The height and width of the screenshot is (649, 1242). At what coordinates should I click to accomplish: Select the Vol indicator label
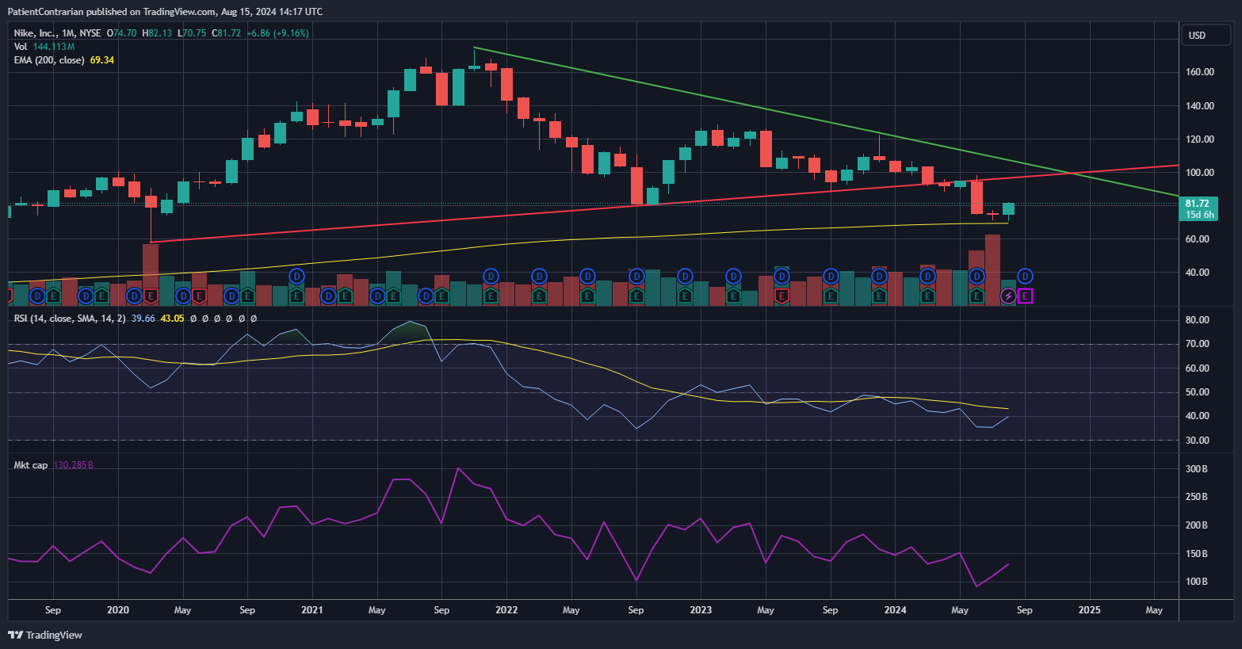click(21, 47)
